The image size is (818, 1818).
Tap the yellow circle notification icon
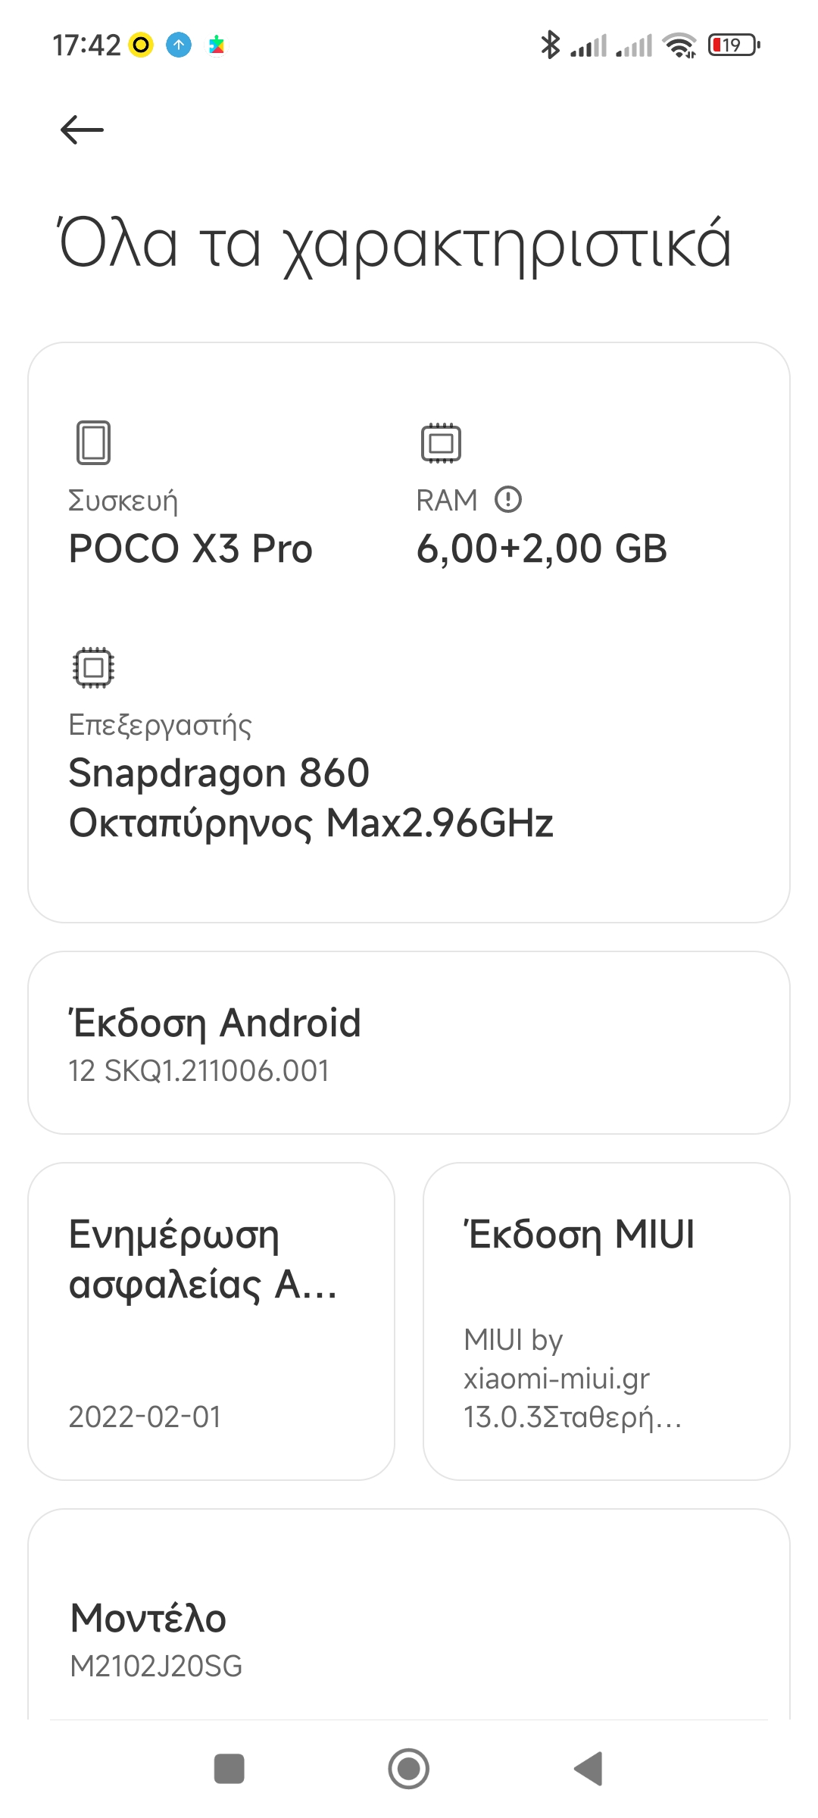pos(141,45)
